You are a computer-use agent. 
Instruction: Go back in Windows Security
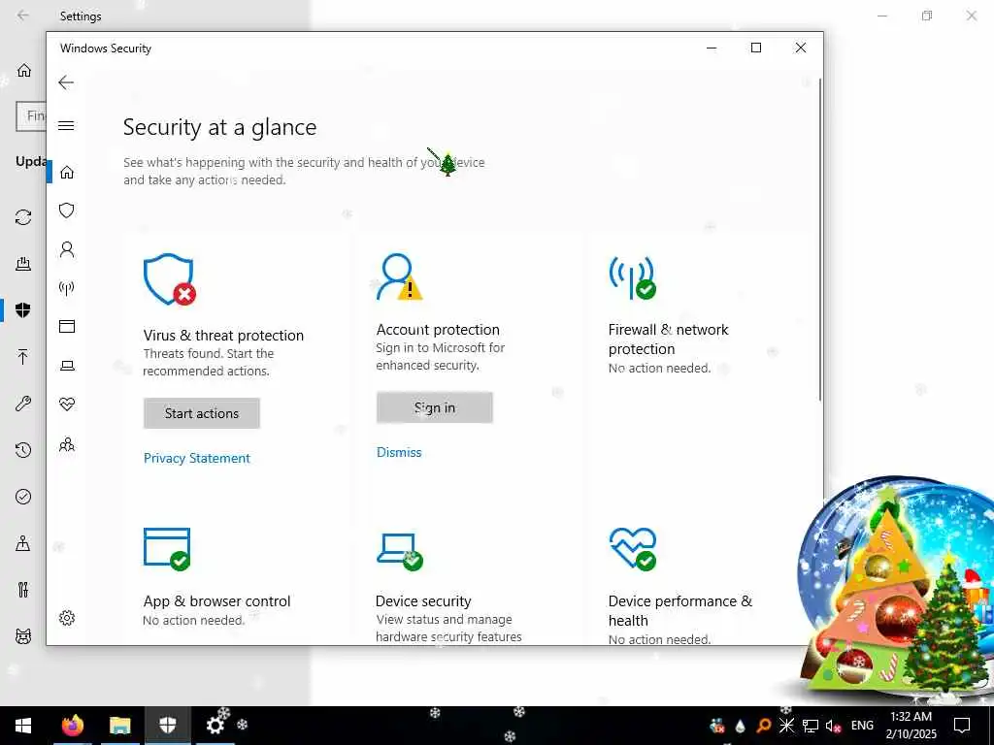(x=66, y=82)
